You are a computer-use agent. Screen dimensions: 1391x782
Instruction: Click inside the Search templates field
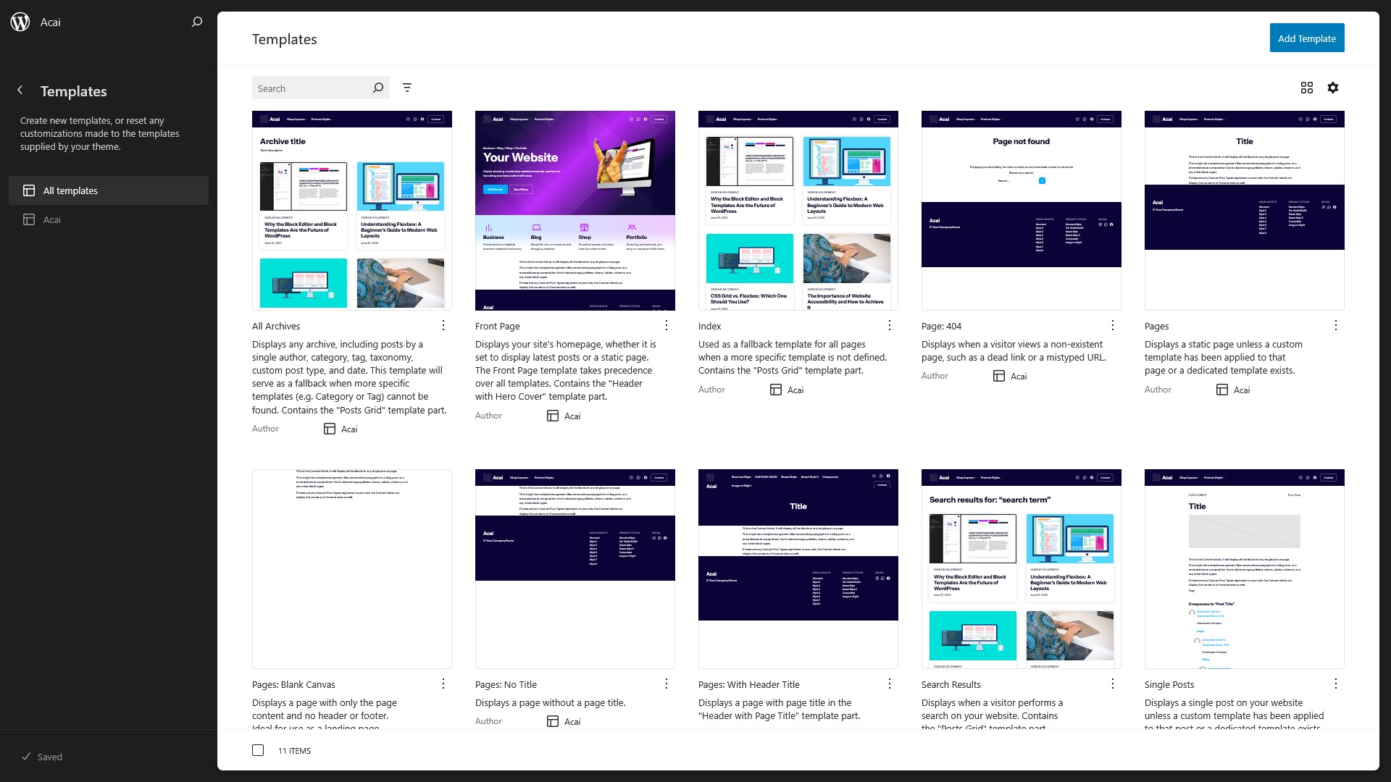(x=312, y=88)
